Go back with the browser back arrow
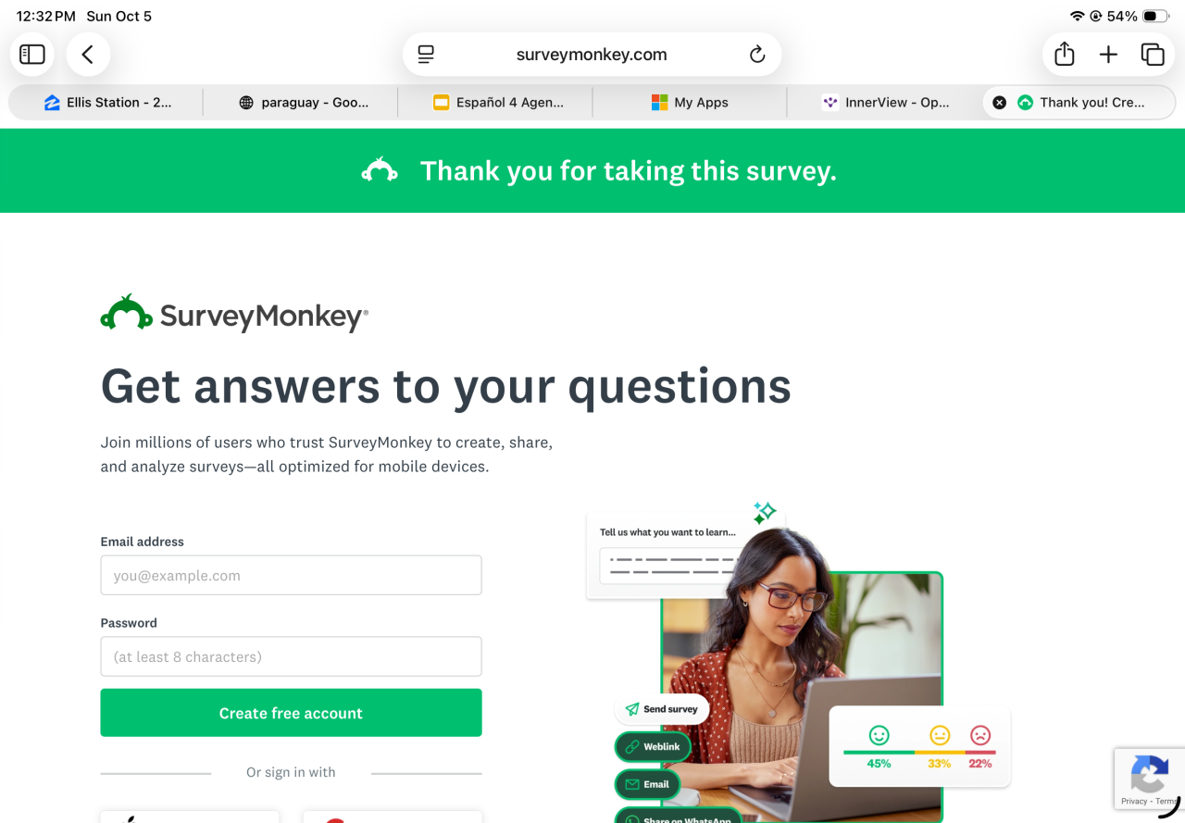Viewport: 1185px width, 823px height. pos(88,55)
